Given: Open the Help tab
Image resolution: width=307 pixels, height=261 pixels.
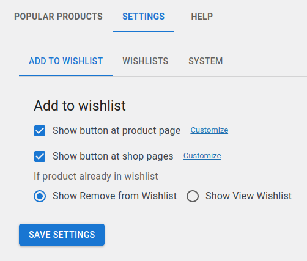Looking at the screenshot, I should tap(202, 17).
